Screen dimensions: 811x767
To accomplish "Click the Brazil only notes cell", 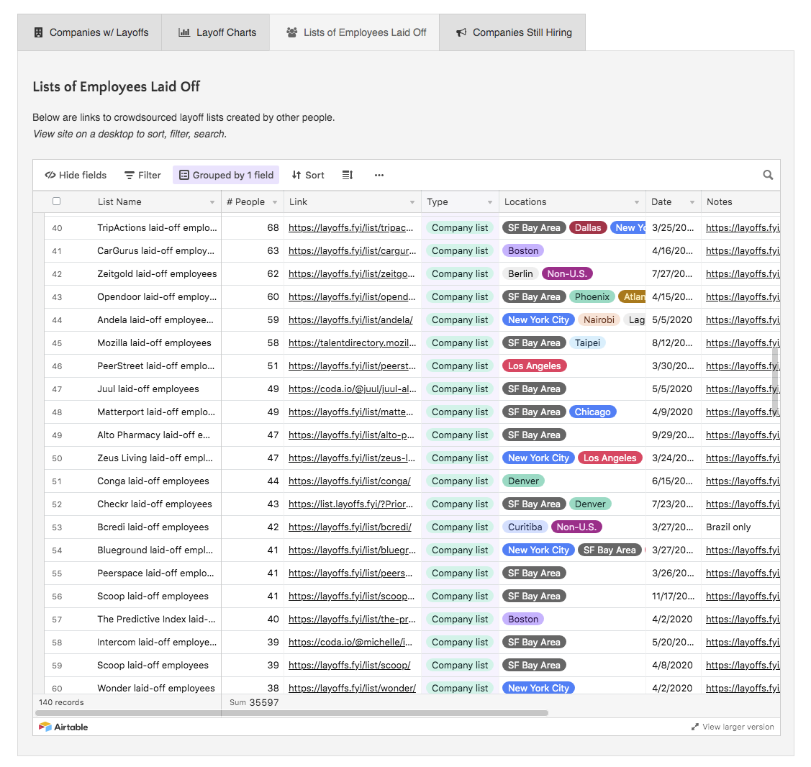I will 728,527.
